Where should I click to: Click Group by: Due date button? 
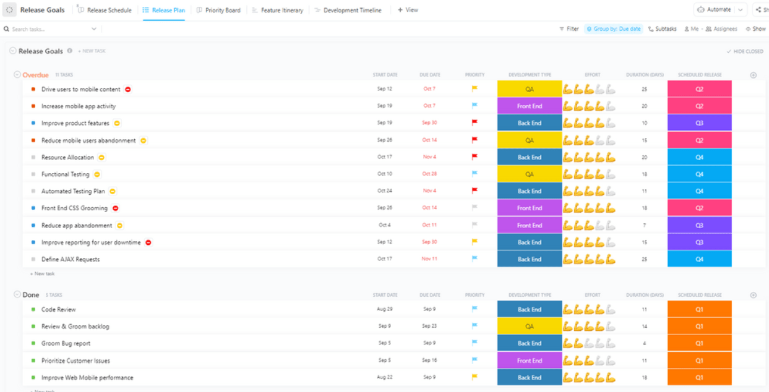[x=613, y=29]
